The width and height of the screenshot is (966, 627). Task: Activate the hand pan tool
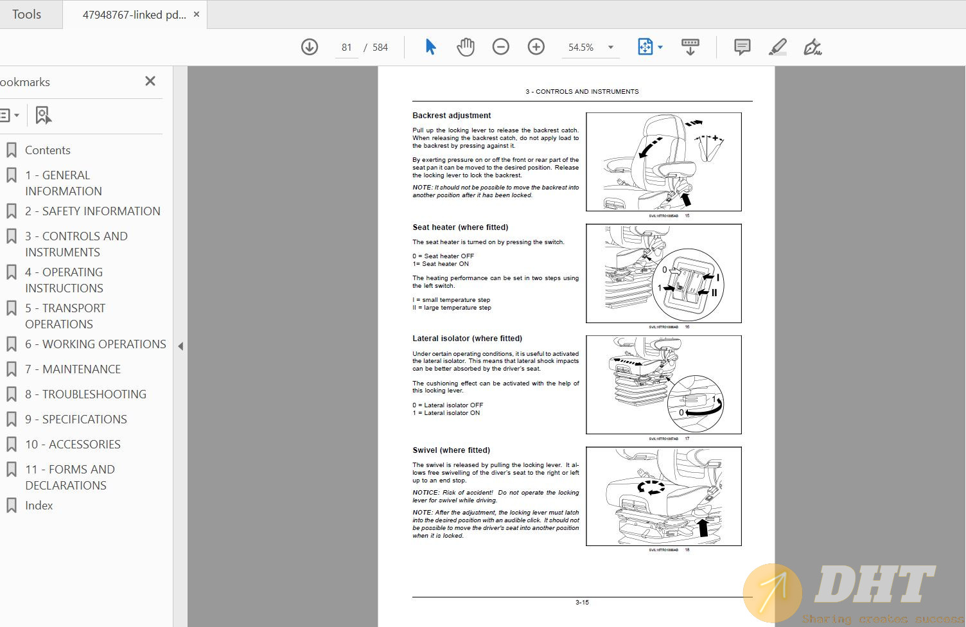[x=466, y=47]
